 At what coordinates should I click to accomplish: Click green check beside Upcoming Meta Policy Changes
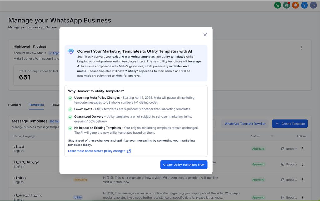point(70,98)
